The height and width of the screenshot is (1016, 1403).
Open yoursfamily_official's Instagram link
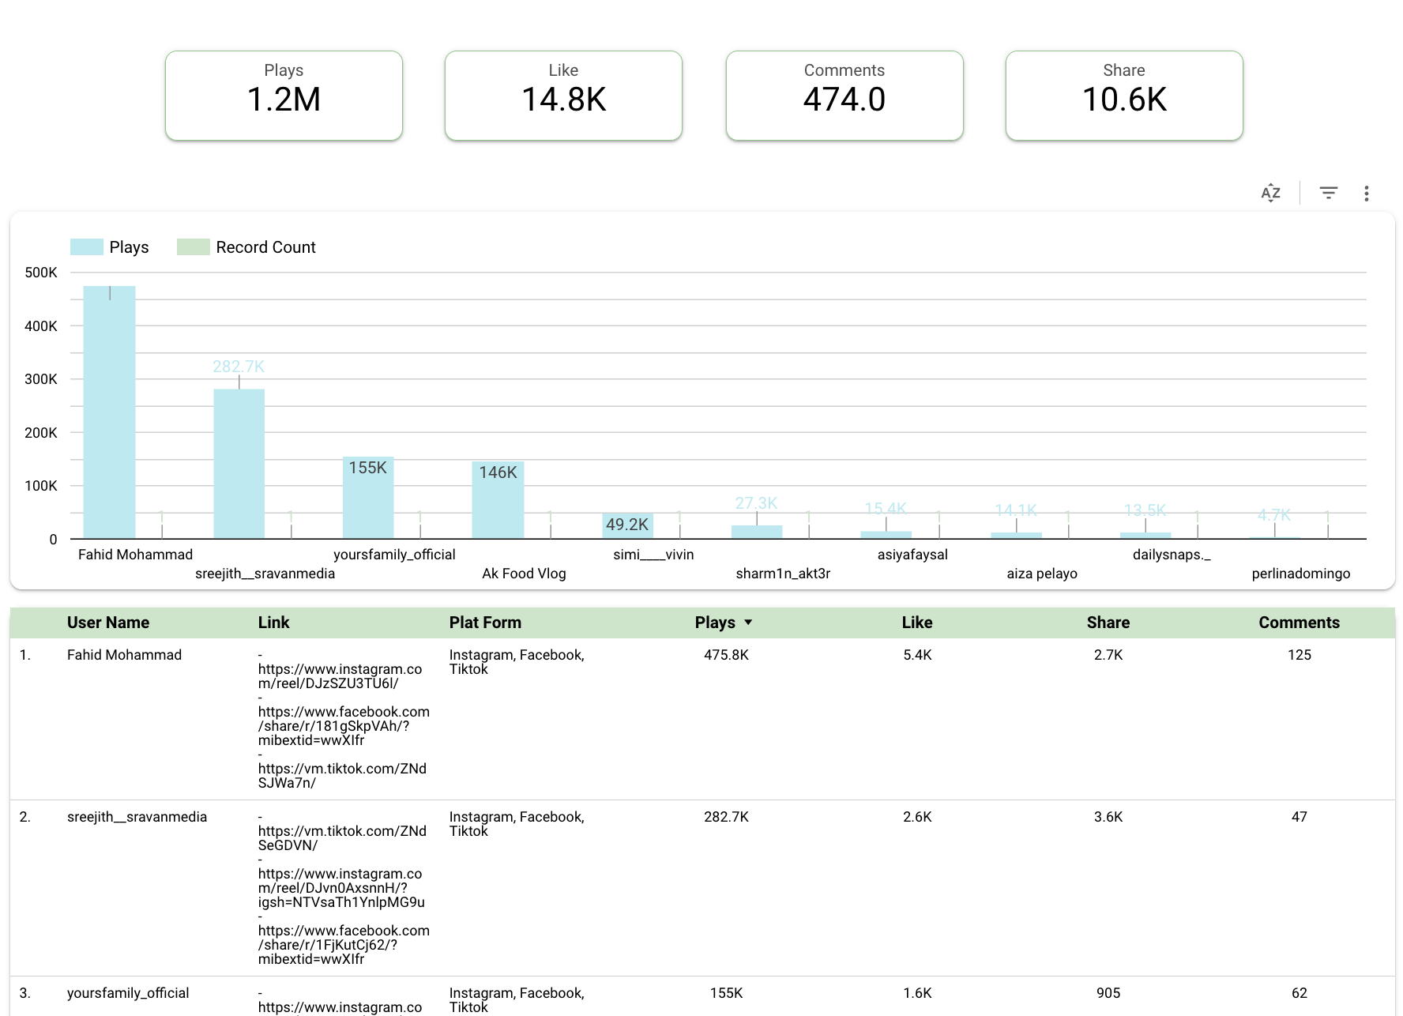point(340,1007)
